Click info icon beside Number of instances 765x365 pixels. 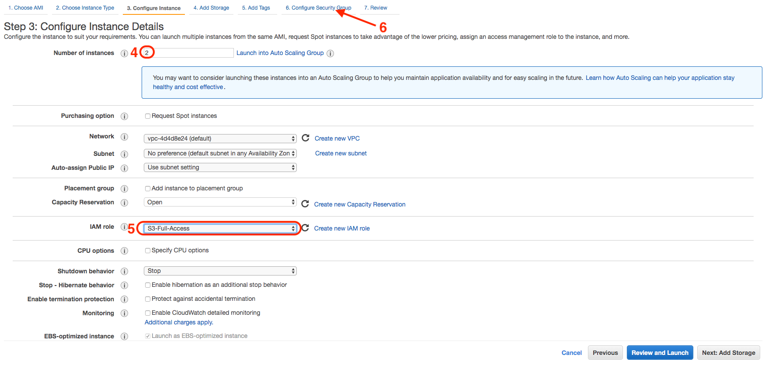(125, 53)
